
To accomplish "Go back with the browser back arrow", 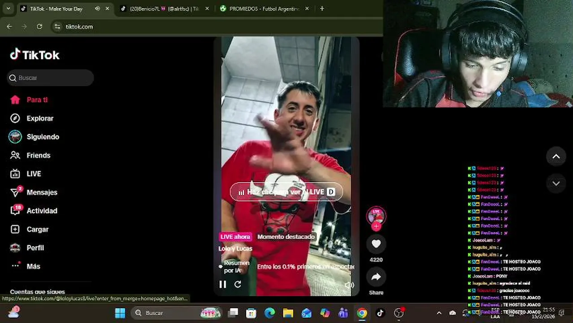I will pos(9,26).
